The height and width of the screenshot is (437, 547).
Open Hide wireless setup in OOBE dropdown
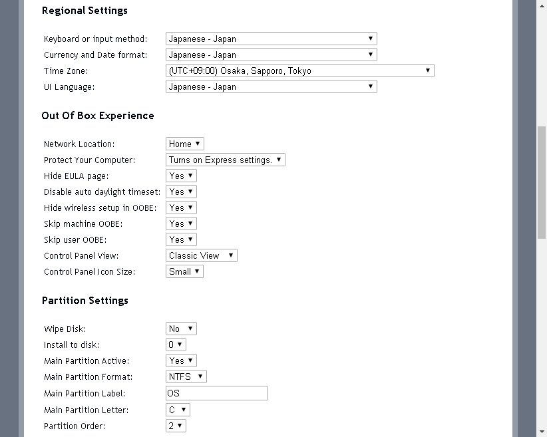(181, 208)
